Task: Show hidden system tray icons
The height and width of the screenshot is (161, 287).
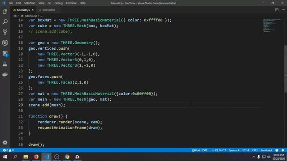Action: pyautogui.click(x=253, y=157)
